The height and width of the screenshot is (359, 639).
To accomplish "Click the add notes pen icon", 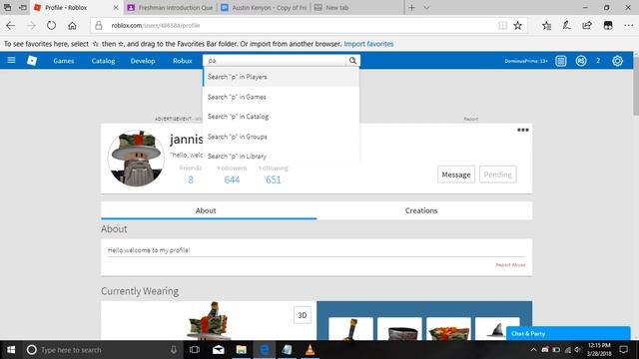I will tap(566, 26).
